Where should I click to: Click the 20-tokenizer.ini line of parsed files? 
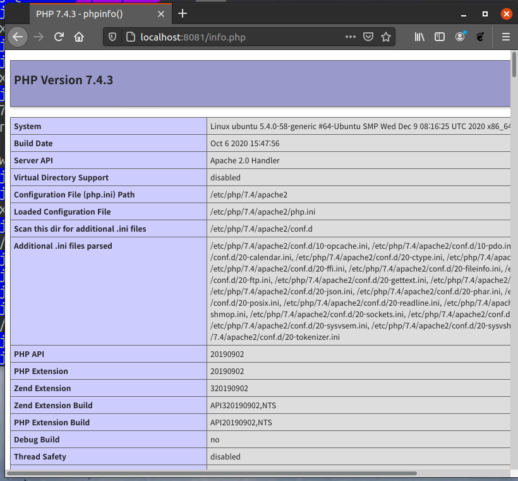coord(275,337)
